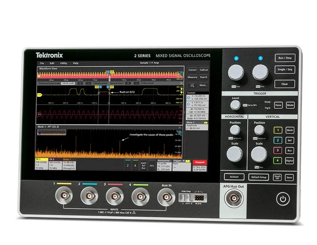Toggle channel 1 with the yellow button

pos(278,130)
